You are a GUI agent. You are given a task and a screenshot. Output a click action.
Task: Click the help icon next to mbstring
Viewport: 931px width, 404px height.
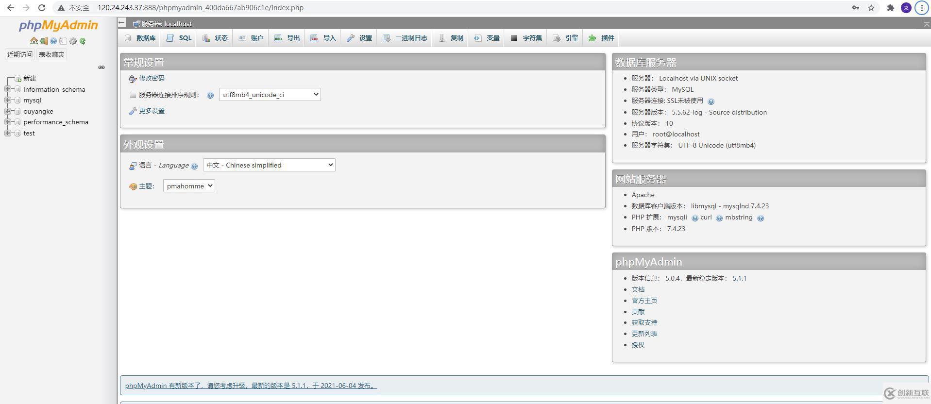(761, 218)
